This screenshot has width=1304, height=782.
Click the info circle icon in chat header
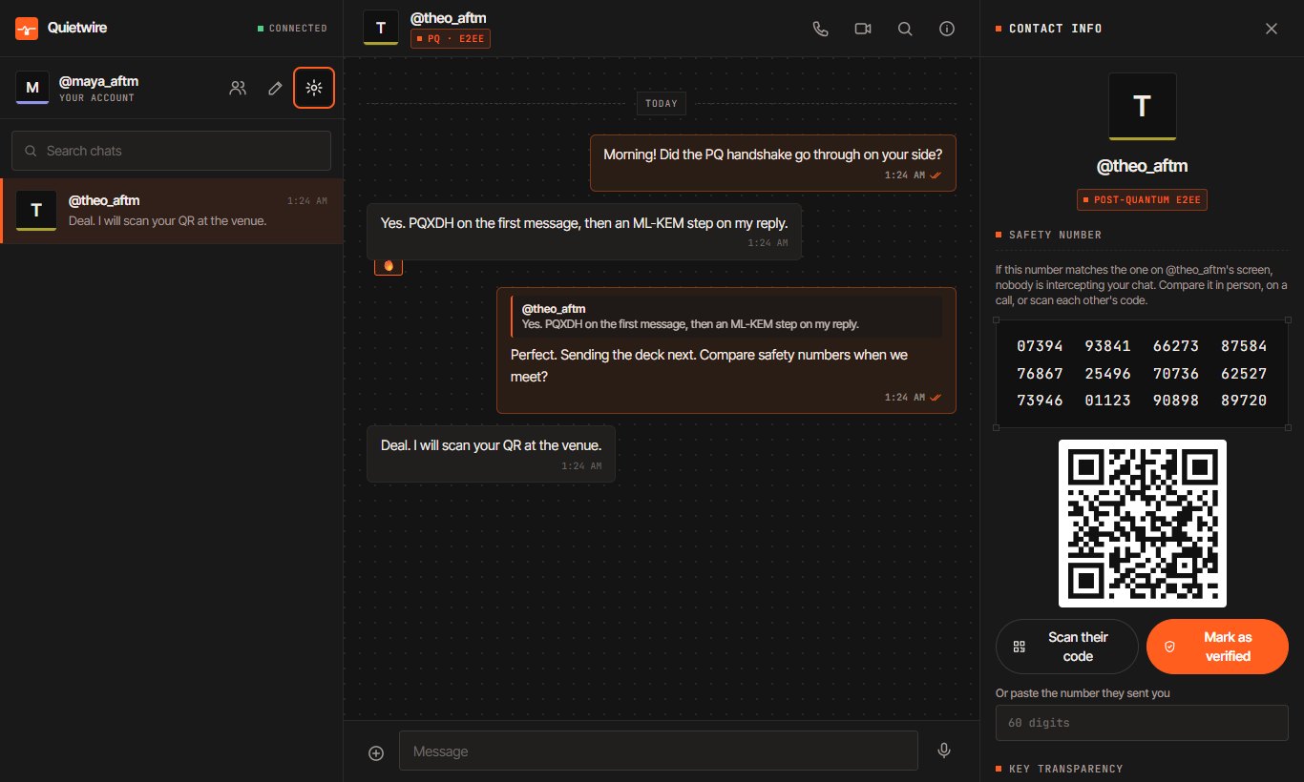(947, 29)
